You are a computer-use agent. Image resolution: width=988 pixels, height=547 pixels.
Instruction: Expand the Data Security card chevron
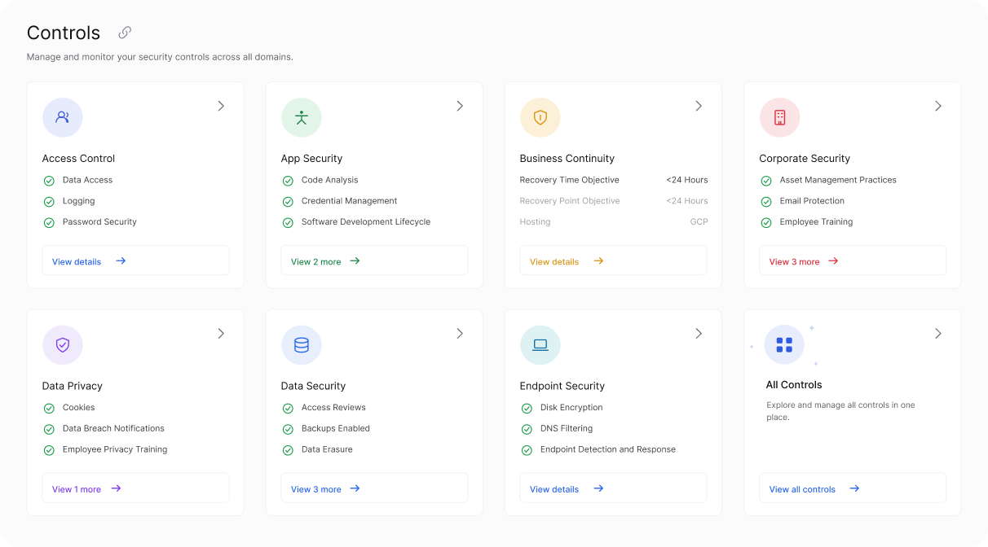(460, 334)
